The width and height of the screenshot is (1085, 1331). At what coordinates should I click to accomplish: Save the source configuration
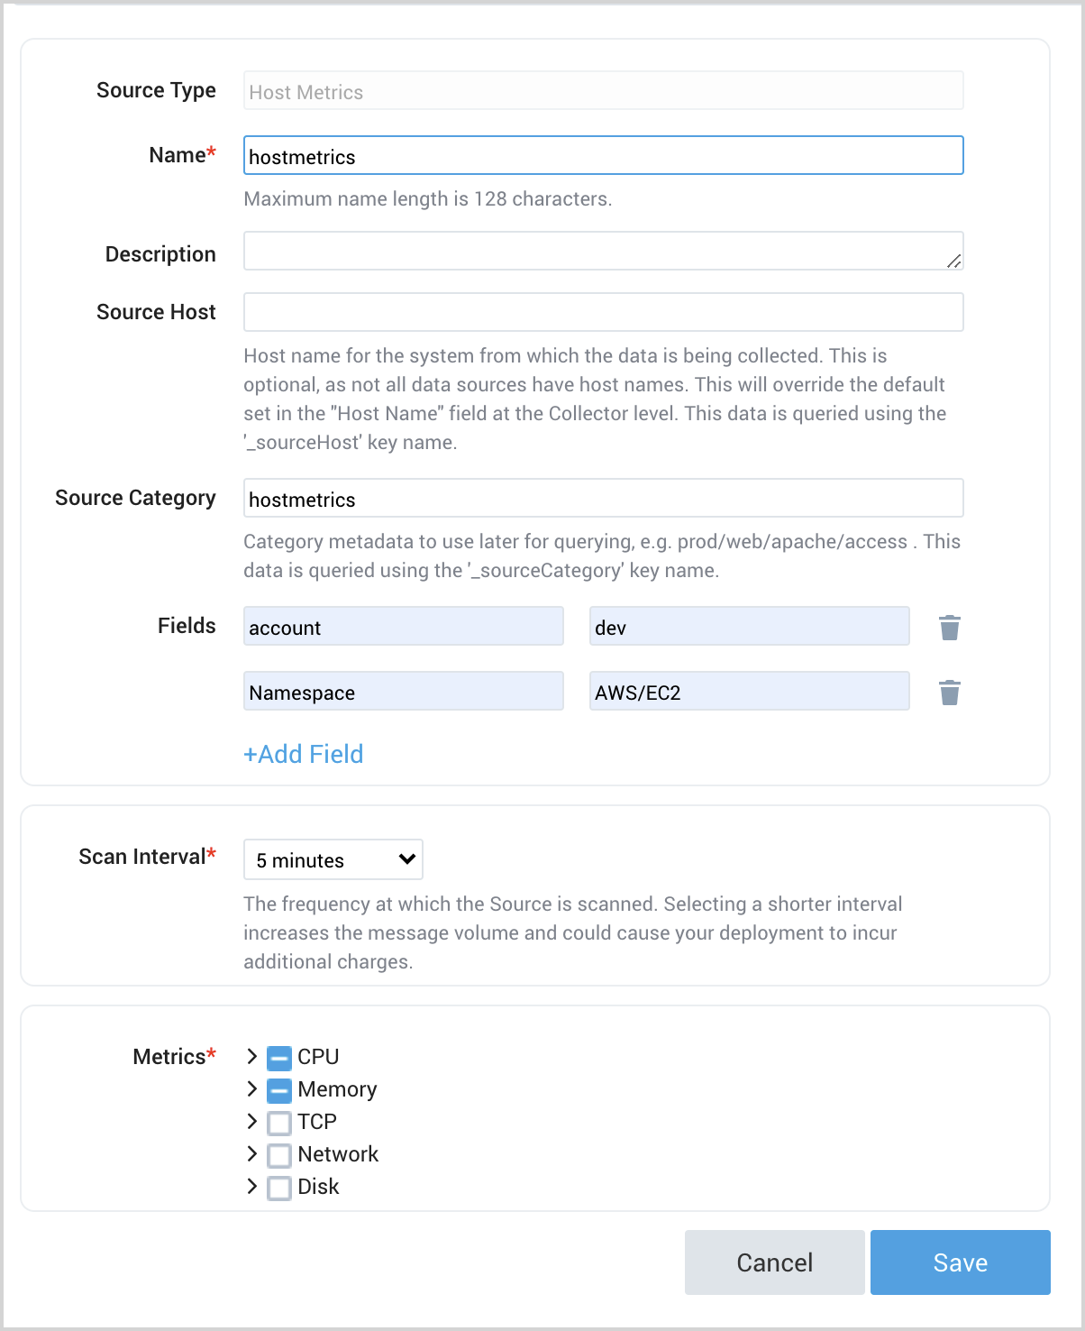tap(959, 1262)
